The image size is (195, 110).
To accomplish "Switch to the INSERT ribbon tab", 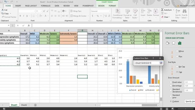I will click(18, 6).
